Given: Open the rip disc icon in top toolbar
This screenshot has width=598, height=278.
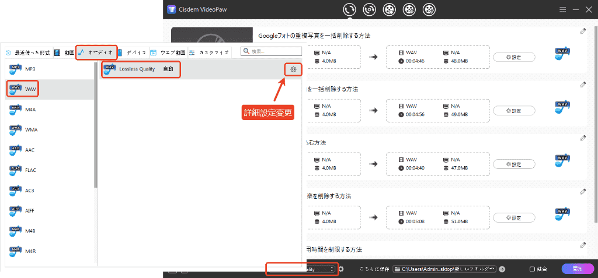Looking at the screenshot, I should click(369, 9).
